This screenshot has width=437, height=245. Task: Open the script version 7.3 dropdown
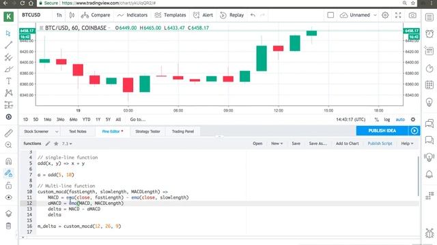tap(67, 144)
